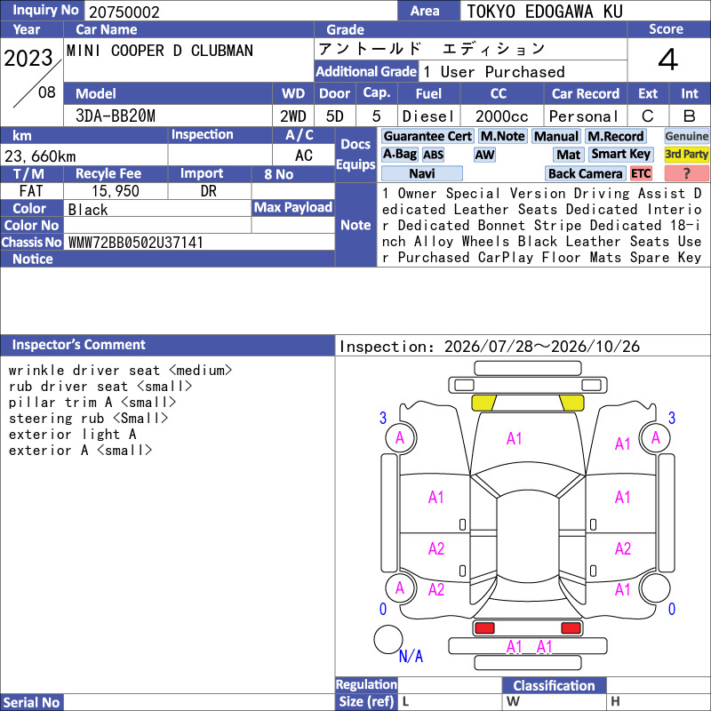Click the A-Bag equipment badge
The image size is (711, 711).
399,155
